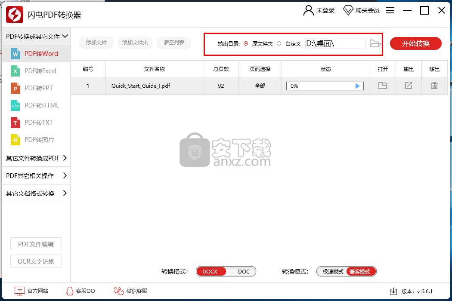Click the 未登录 login text

point(325,10)
